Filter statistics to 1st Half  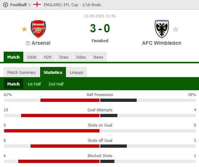point(34,84)
